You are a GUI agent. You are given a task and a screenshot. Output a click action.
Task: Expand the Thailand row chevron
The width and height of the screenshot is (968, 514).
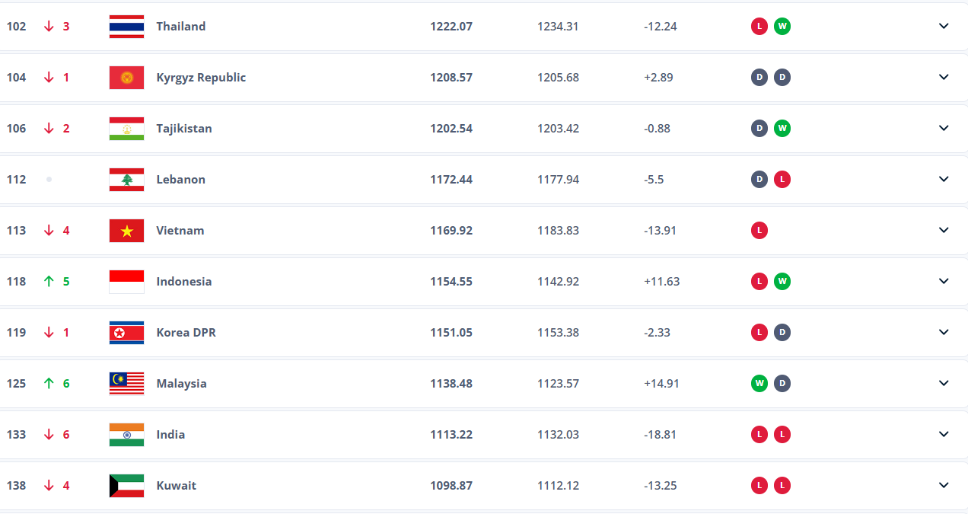[944, 27]
